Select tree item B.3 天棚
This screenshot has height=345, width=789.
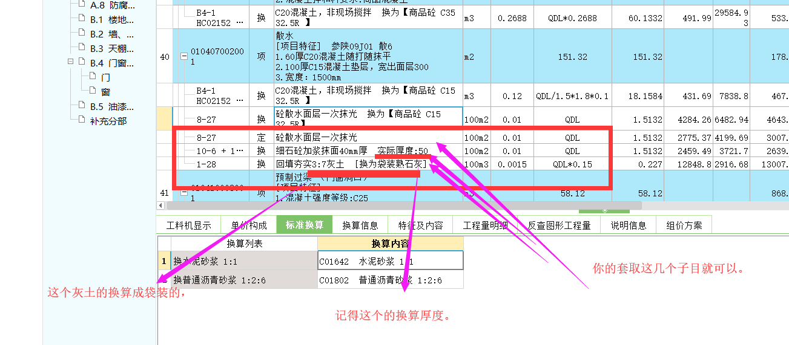point(112,48)
